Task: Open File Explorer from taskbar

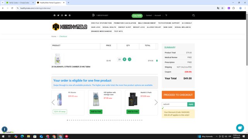Action: [28, 136]
